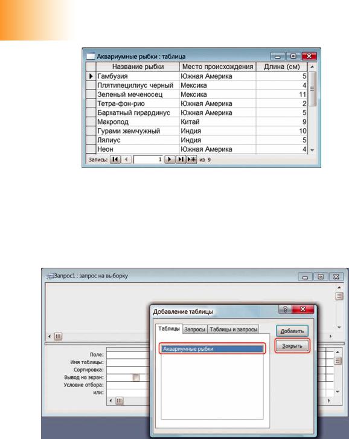The image size is (349, 439).
Task: Click the Бархатный гирардинус cell
Action: 138,112
